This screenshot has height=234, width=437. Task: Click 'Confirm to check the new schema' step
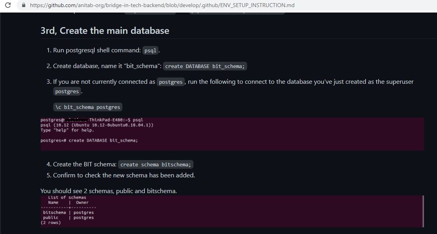124,175
